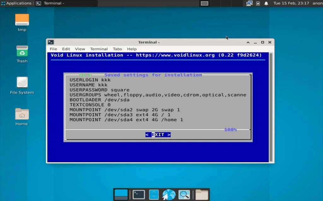Open the Applications menu
The image size is (323, 201).
pos(16,3)
